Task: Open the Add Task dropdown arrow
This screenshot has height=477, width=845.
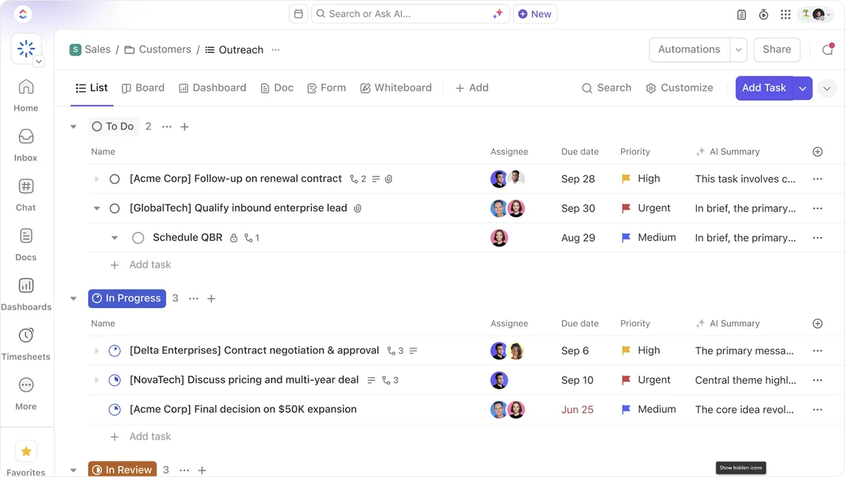Action: tap(803, 88)
